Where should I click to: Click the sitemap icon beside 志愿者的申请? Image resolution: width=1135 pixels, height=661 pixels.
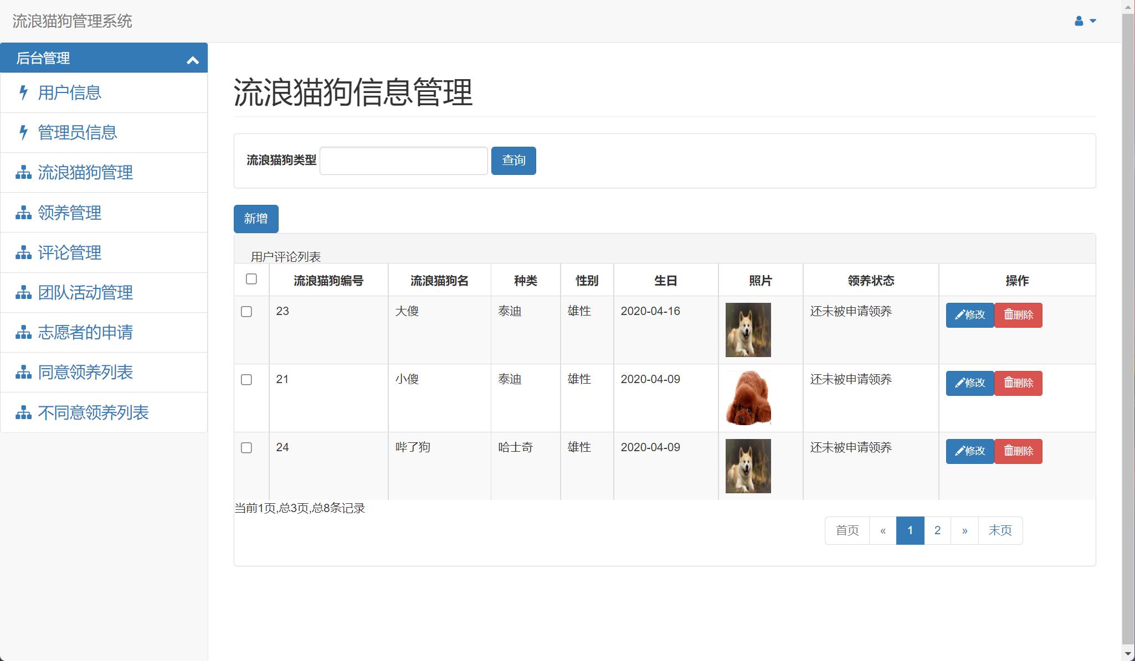coord(23,333)
